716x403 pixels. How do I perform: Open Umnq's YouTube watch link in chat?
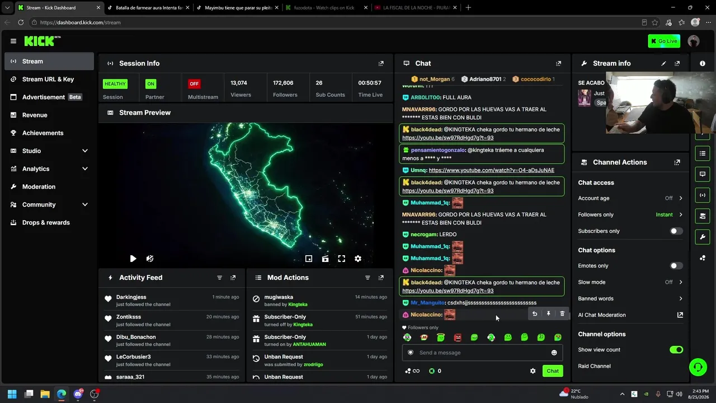point(492,170)
